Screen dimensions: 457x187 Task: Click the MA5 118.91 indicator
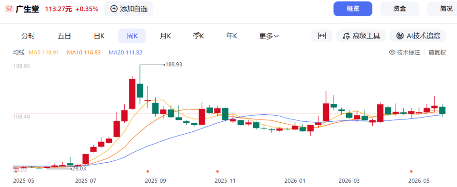point(44,52)
